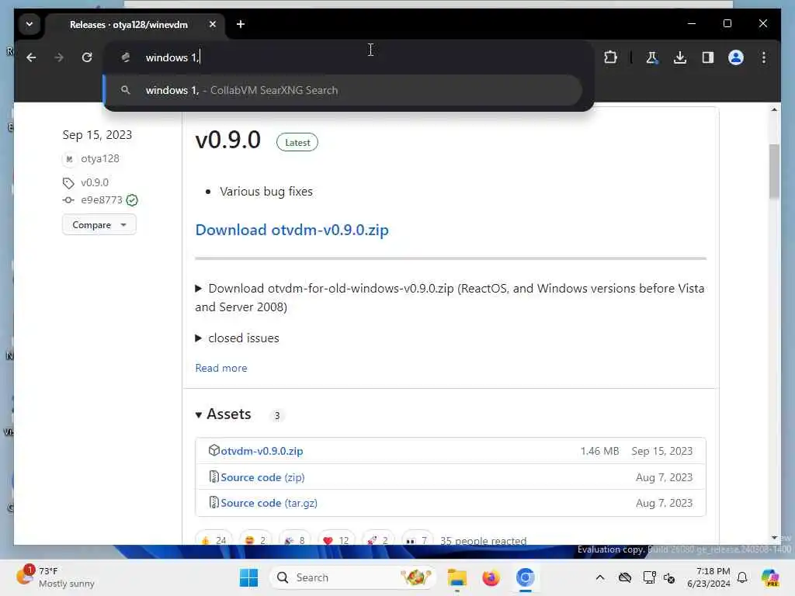This screenshot has height=596, width=795.
Task: Open the Copilot preview icon
Action: (769, 577)
